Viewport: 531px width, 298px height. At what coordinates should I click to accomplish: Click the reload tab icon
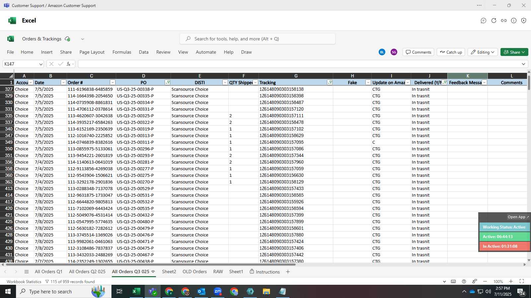[x=494, y=21]
